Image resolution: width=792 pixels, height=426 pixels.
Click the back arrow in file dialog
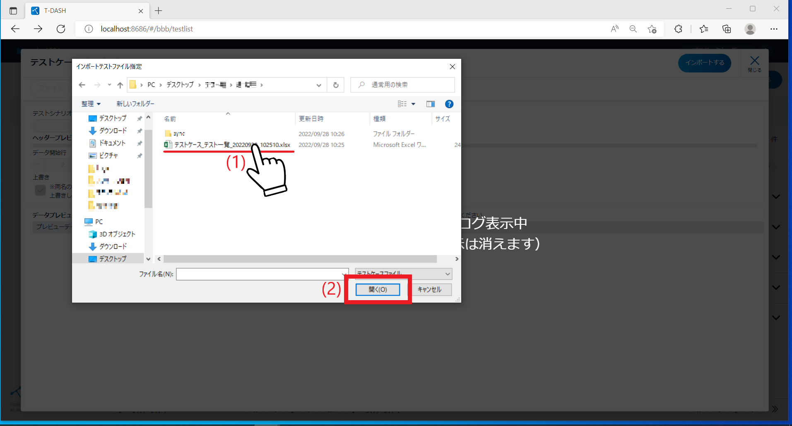click(x=82, y=85)
